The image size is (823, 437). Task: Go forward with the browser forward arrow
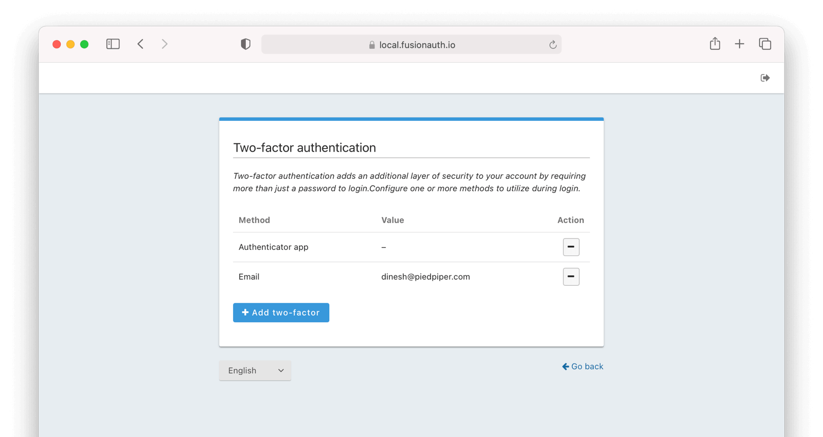pyautogui.click(x=165, y=44)
